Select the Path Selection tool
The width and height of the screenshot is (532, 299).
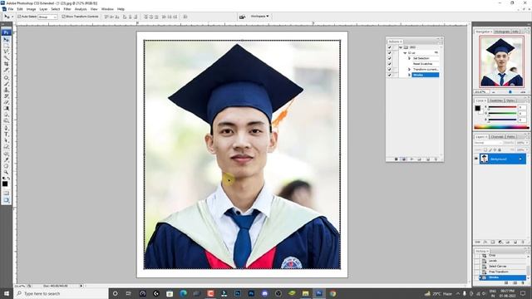6,140
